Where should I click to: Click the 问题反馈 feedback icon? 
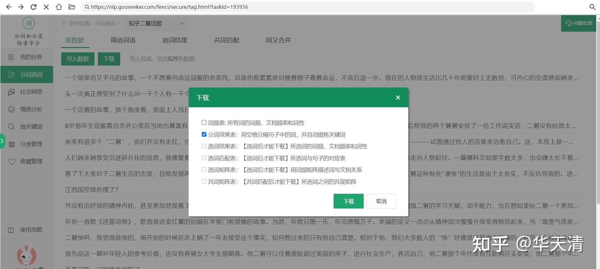(578, 23)
